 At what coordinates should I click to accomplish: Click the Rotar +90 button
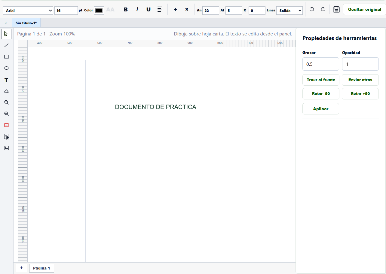360,94
